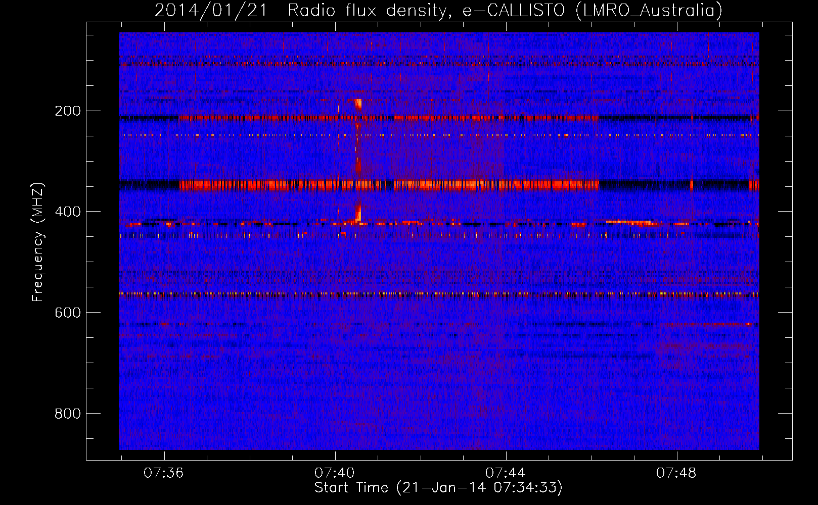Click the 200 frequency tick label
The height and width of the screenshot is (505, 818).
point(68,111)
